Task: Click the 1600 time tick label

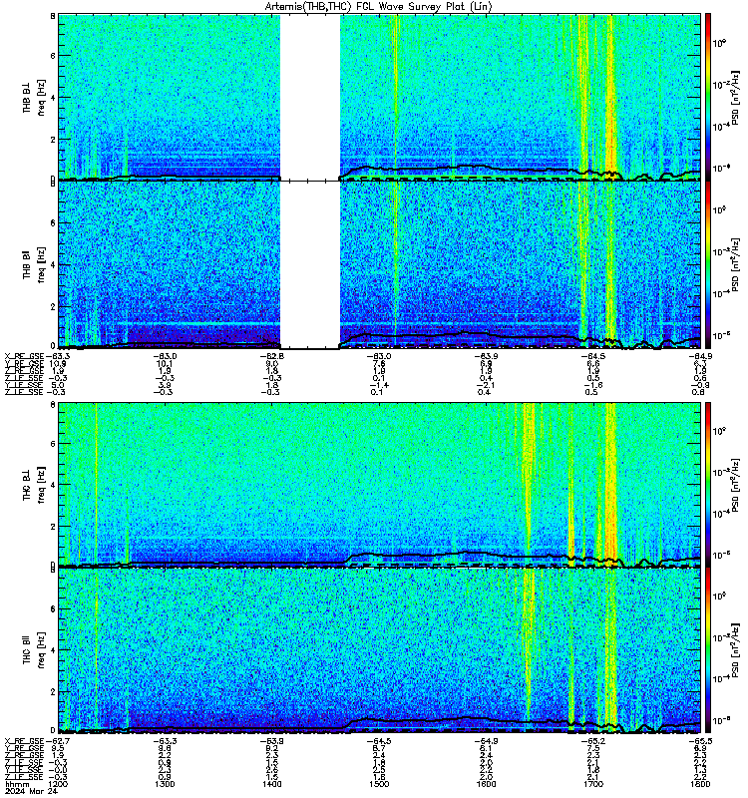Action: tap(486, 784)
